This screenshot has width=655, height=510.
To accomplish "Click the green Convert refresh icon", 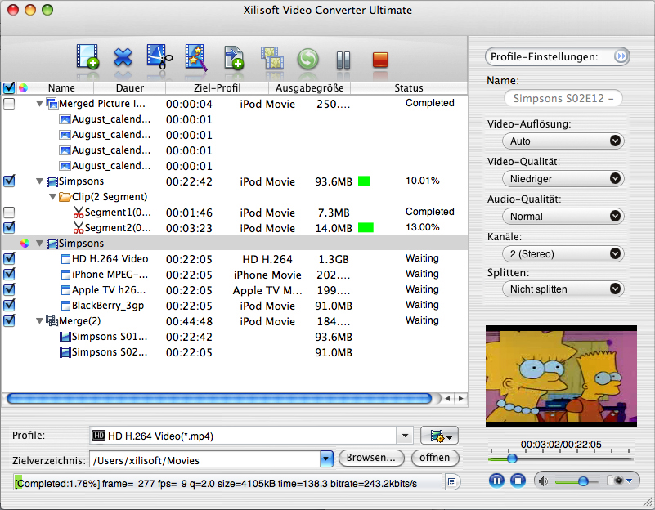I will [307, 59].
